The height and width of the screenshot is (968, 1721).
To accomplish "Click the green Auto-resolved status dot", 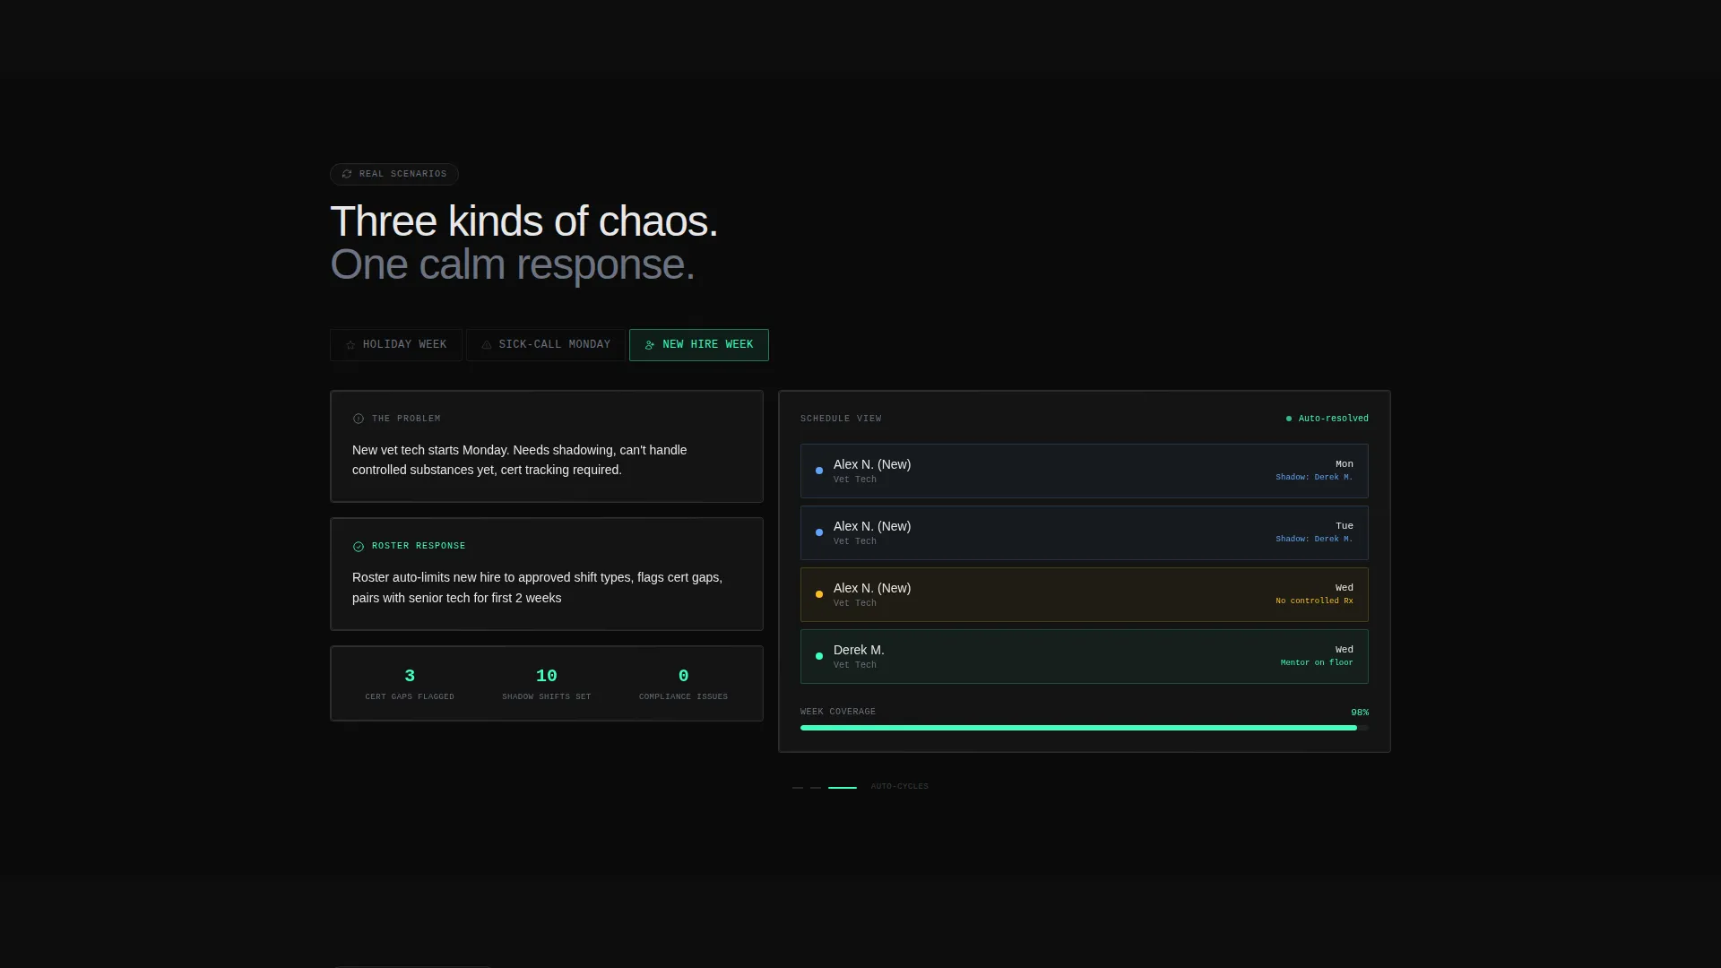I will (1289, 419).
